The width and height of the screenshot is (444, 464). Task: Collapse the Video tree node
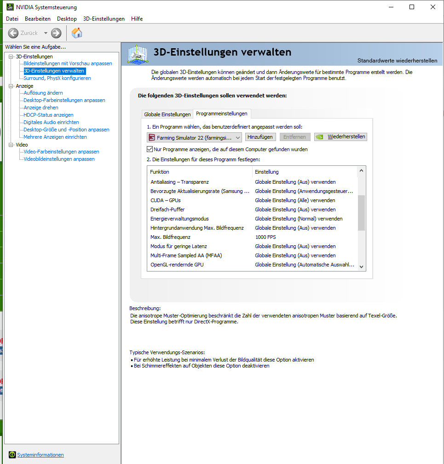coord(11,145)
